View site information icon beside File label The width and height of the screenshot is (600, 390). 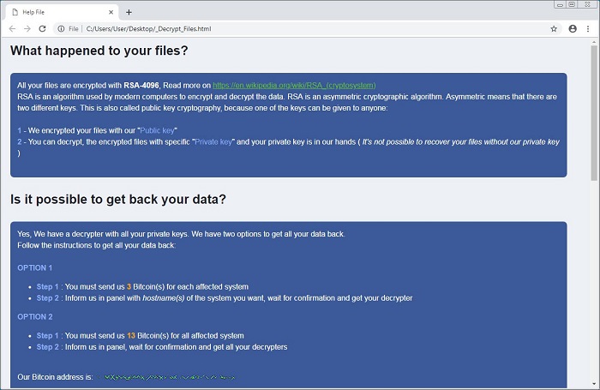(x=60, y=28)
